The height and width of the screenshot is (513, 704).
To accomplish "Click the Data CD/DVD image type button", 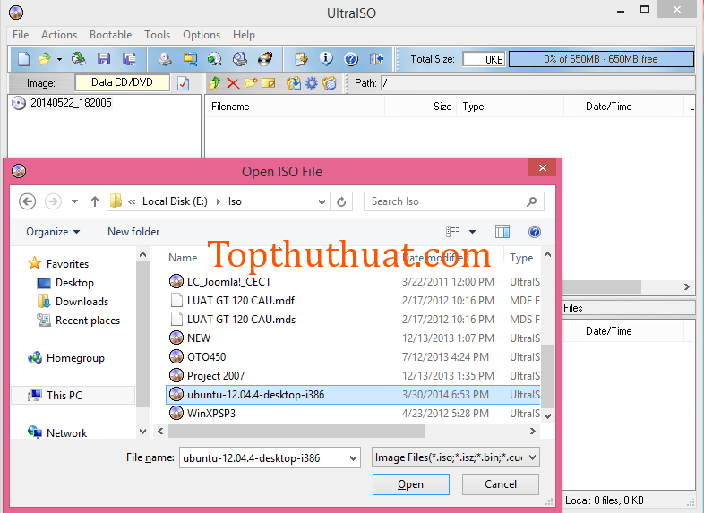I will tap(122, 82).
